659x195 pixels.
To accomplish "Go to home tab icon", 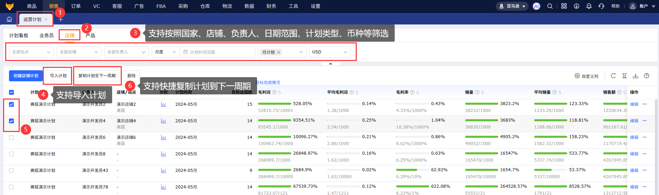I will click(9, 19).
